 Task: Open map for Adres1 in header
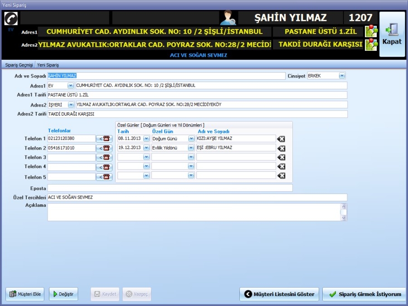371,31
